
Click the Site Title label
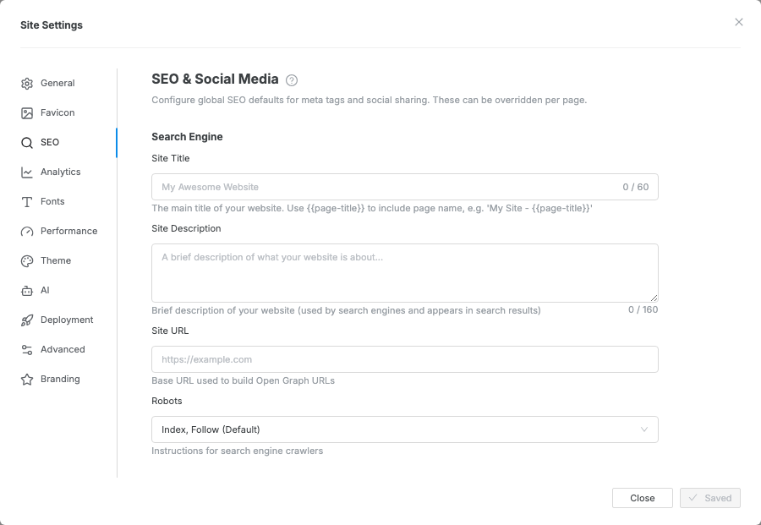[x=170, y=158]
